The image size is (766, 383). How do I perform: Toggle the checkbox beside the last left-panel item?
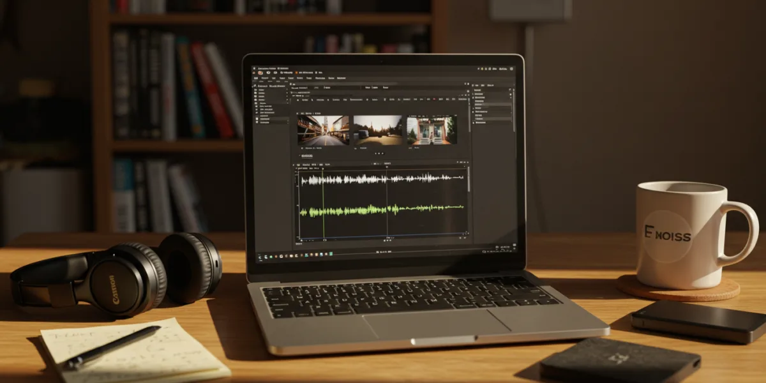tap(255, 123)
